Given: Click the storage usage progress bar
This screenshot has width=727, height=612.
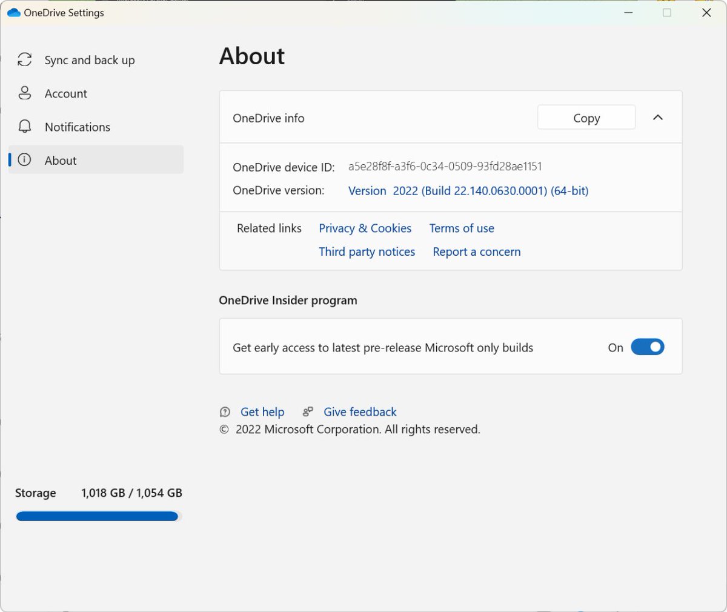Looking at the screenshot, I should click(x=99, y=516).
